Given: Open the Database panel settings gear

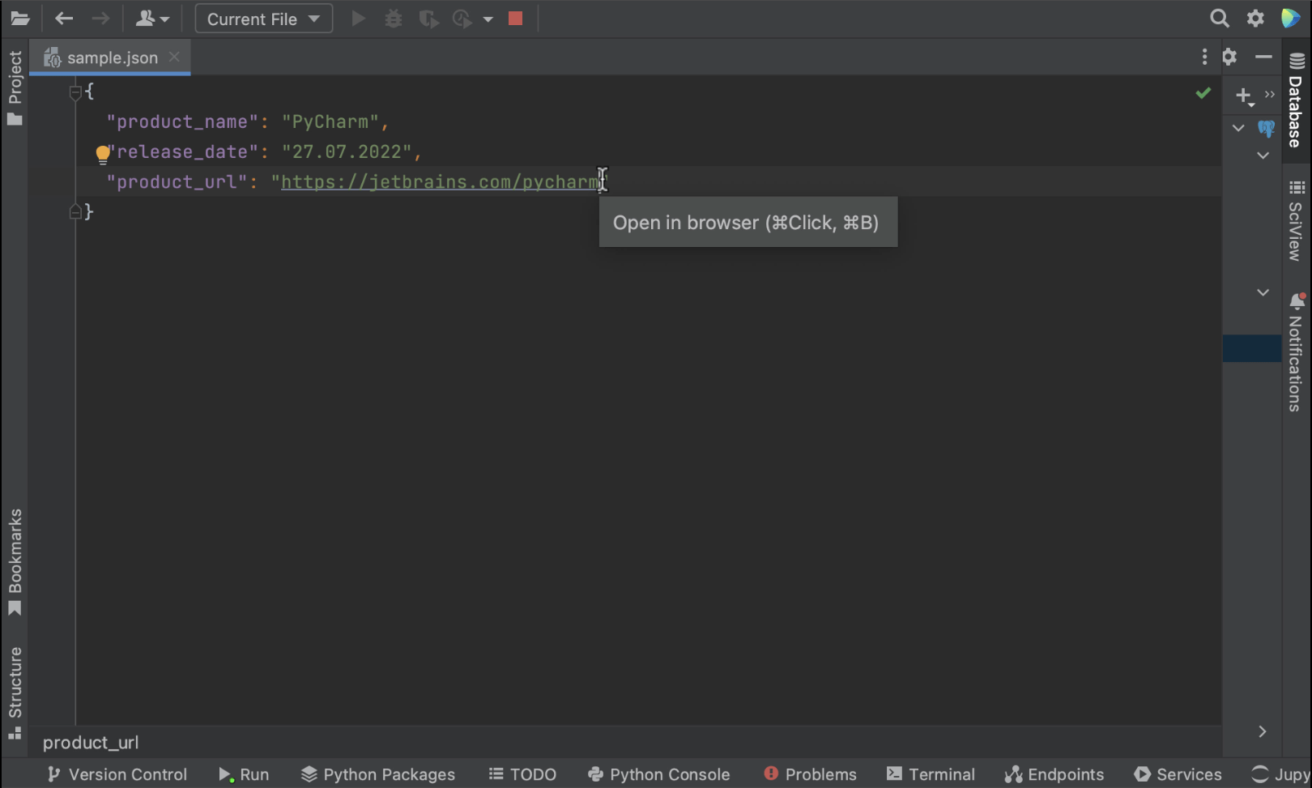Looking at the screenshot, I should point(1229,57).
